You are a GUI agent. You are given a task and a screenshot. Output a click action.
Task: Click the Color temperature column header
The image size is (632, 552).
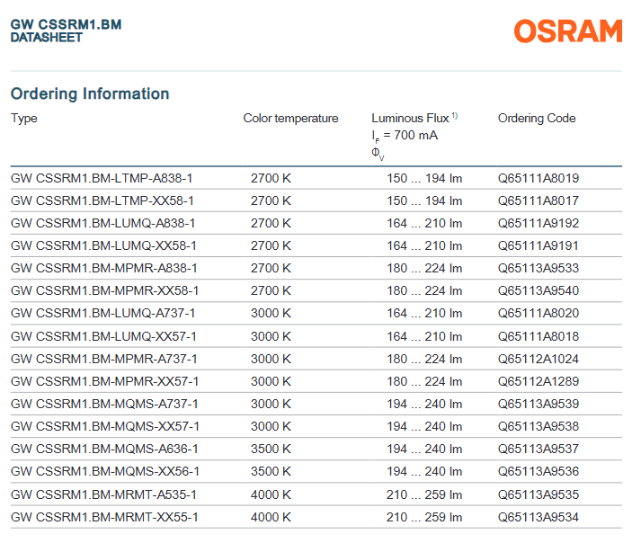coord(290,118)
